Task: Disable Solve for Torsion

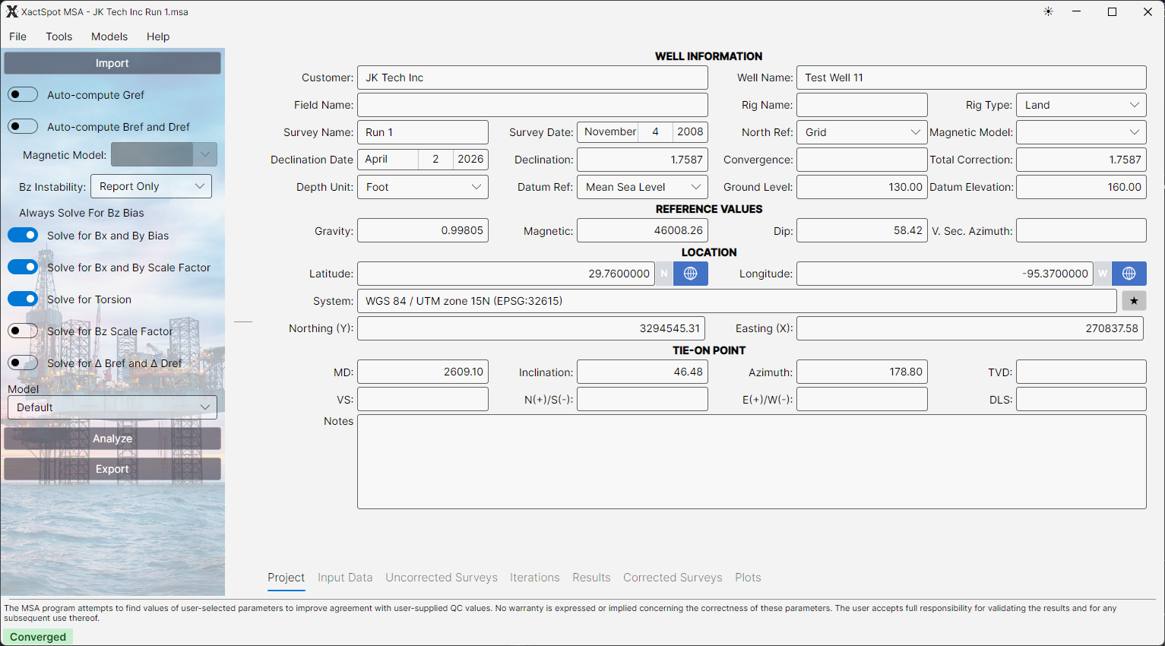Action: click(x=23, y=299)
